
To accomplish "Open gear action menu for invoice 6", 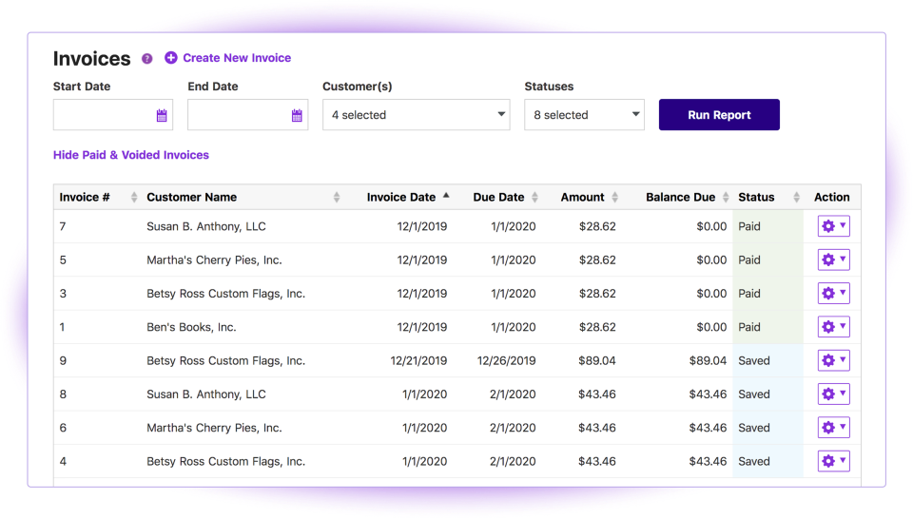I will pos(833,427).
